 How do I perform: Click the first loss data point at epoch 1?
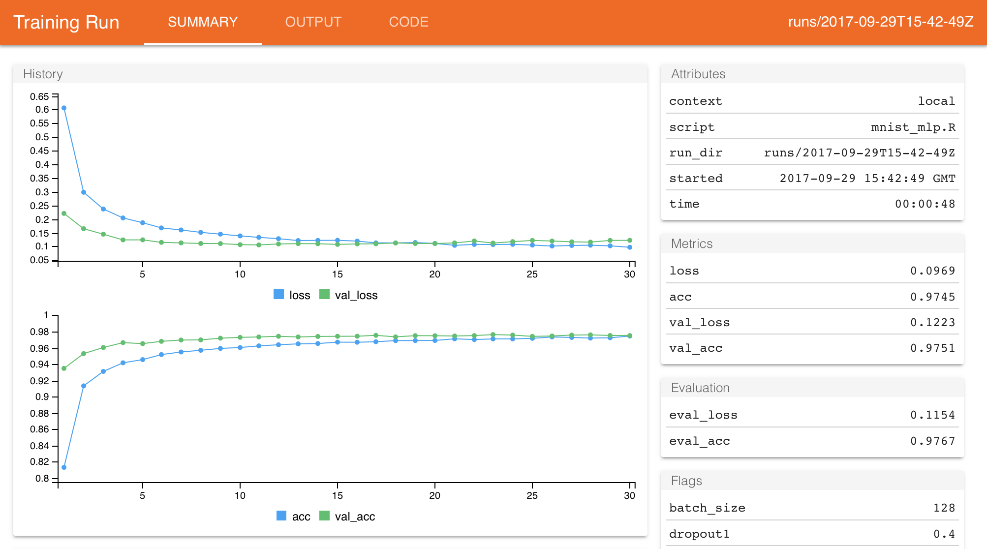(x=64, y=108)
